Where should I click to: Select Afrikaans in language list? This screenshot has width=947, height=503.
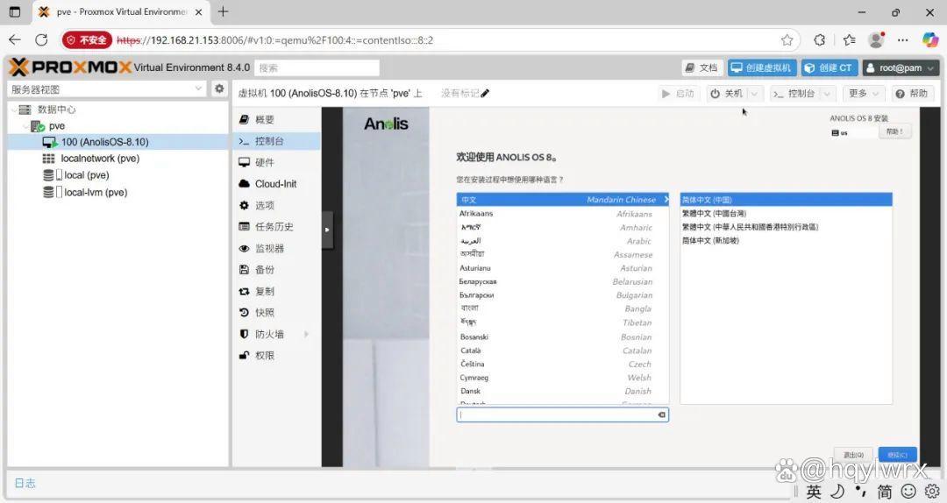click(562, 214)
